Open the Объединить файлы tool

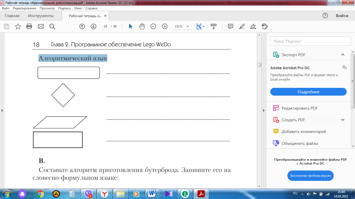[295, 143]
